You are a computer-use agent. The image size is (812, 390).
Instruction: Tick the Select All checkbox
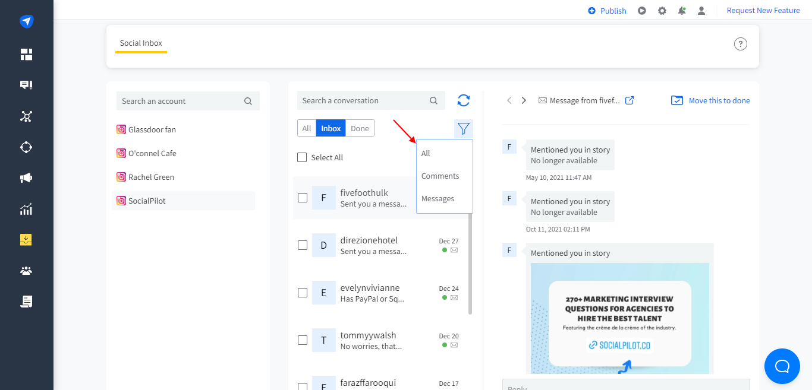302,157
